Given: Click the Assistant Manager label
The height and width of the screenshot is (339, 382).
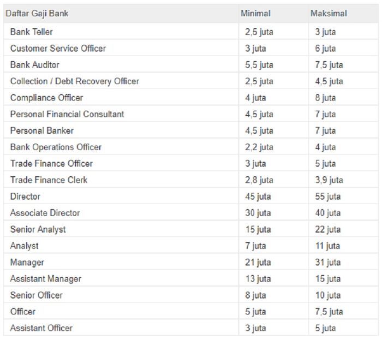Looking at the screenshot, I should (x=45, y=279).
